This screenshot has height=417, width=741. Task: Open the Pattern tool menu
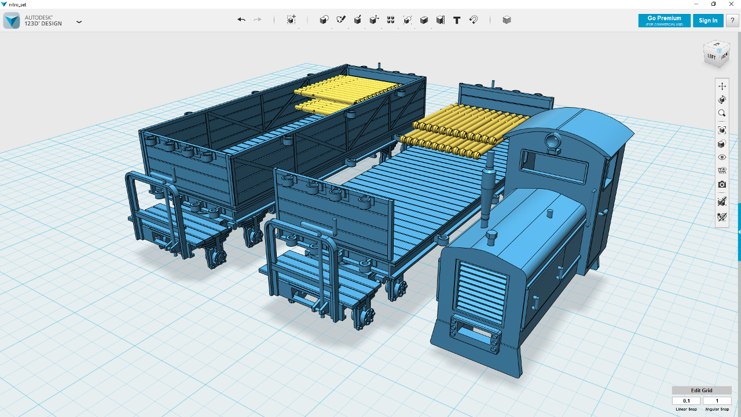coord(391,20)
